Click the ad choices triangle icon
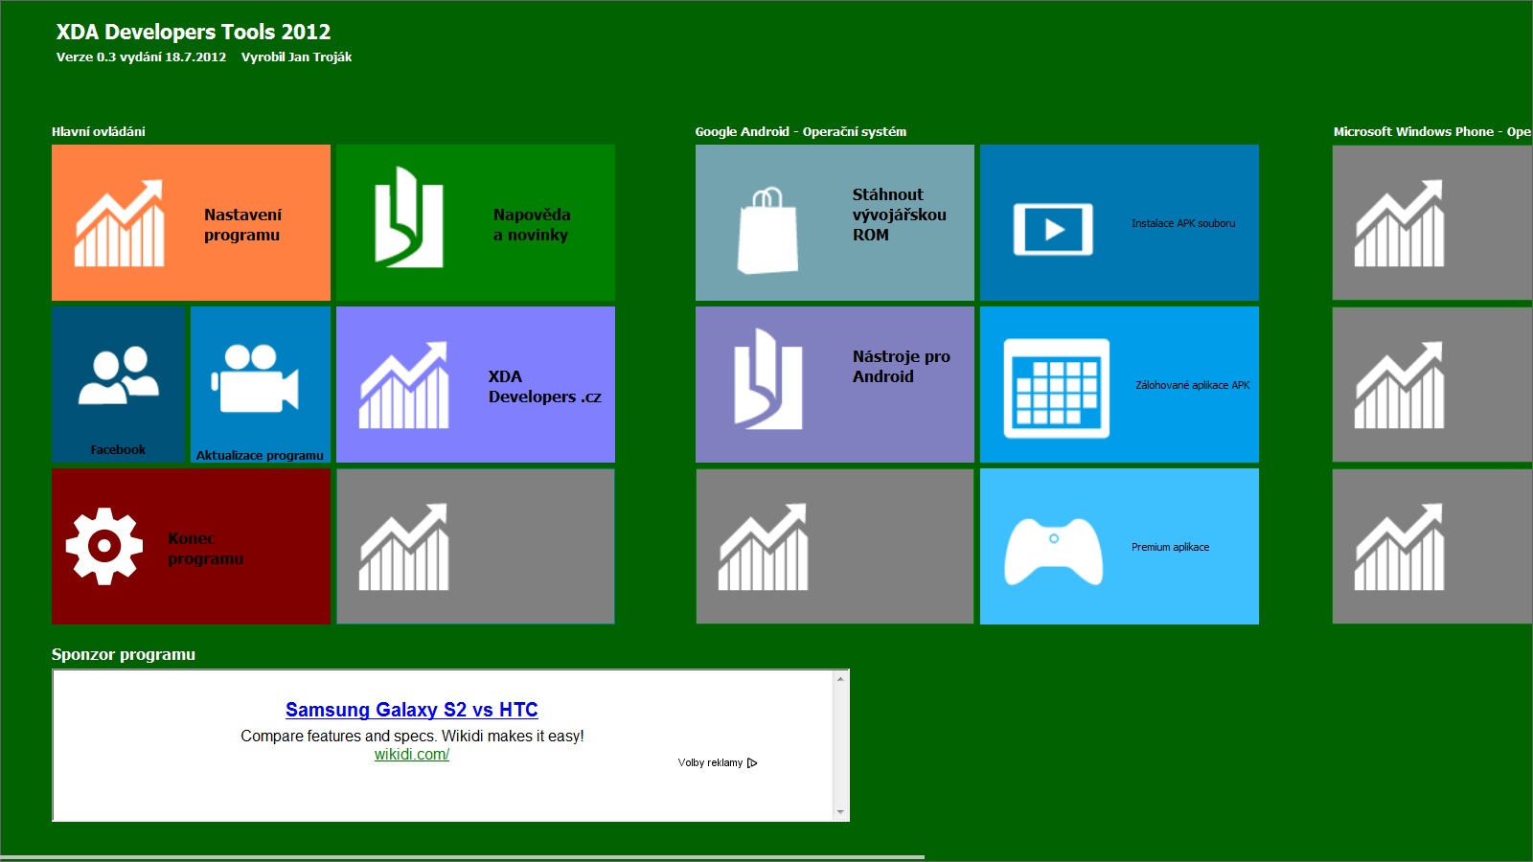Screen dimensions: 1533x862 click(752, 763)
